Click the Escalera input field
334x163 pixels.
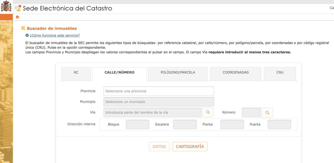(x=185, y=124)
